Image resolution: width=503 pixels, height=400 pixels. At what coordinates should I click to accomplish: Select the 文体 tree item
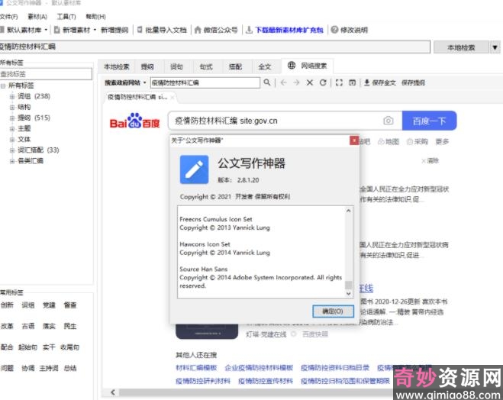coord(24,139)
